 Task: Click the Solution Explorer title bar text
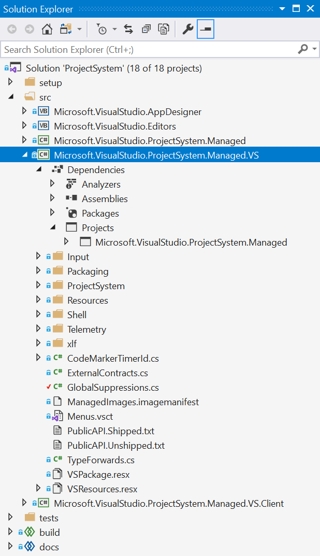click(x=38, y=9)
